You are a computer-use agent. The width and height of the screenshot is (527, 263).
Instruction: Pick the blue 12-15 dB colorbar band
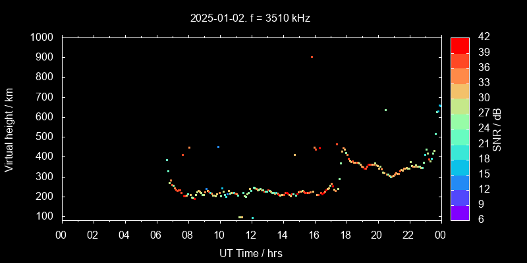[460, 181]
